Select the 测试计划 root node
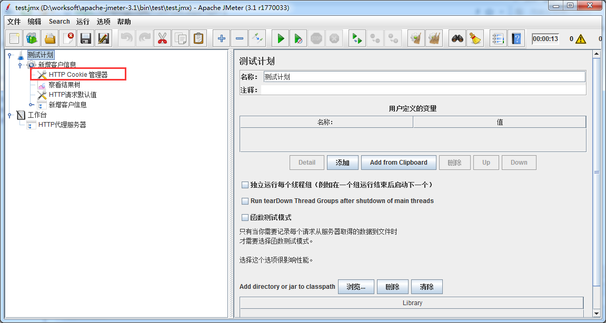 pos(40,55)
